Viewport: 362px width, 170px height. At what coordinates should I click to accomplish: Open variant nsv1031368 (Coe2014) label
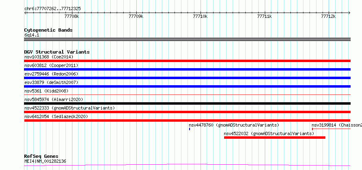click(49, 57)
